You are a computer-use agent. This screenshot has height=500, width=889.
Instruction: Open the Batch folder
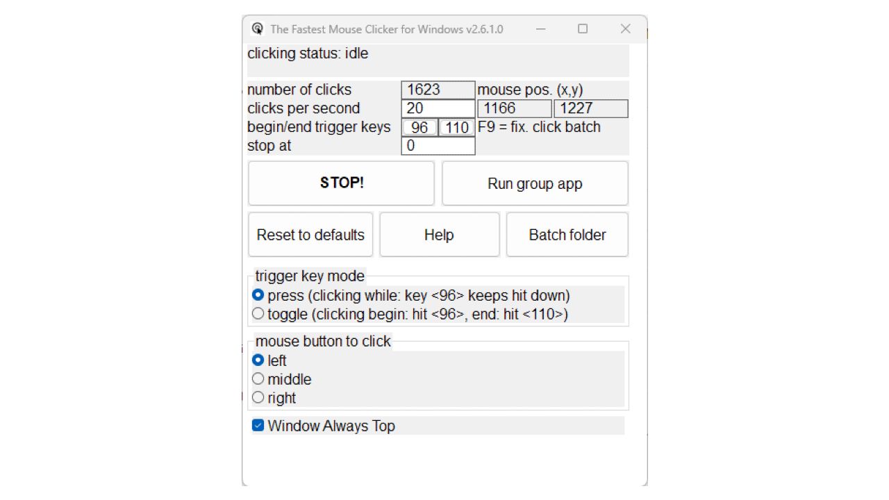[x=567, y=234]
